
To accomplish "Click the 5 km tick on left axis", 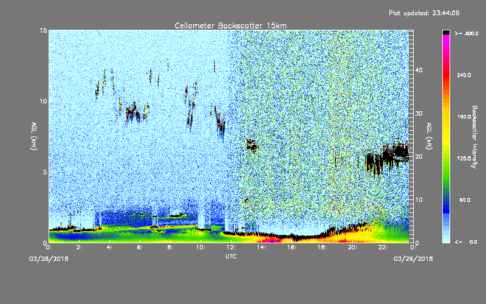I will (x=45, y=172).
